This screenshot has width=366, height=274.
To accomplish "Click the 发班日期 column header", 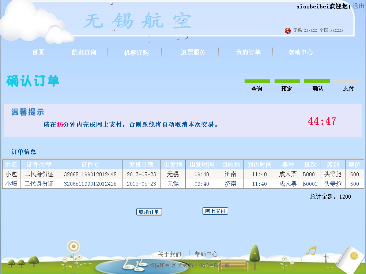I will 142,165.
